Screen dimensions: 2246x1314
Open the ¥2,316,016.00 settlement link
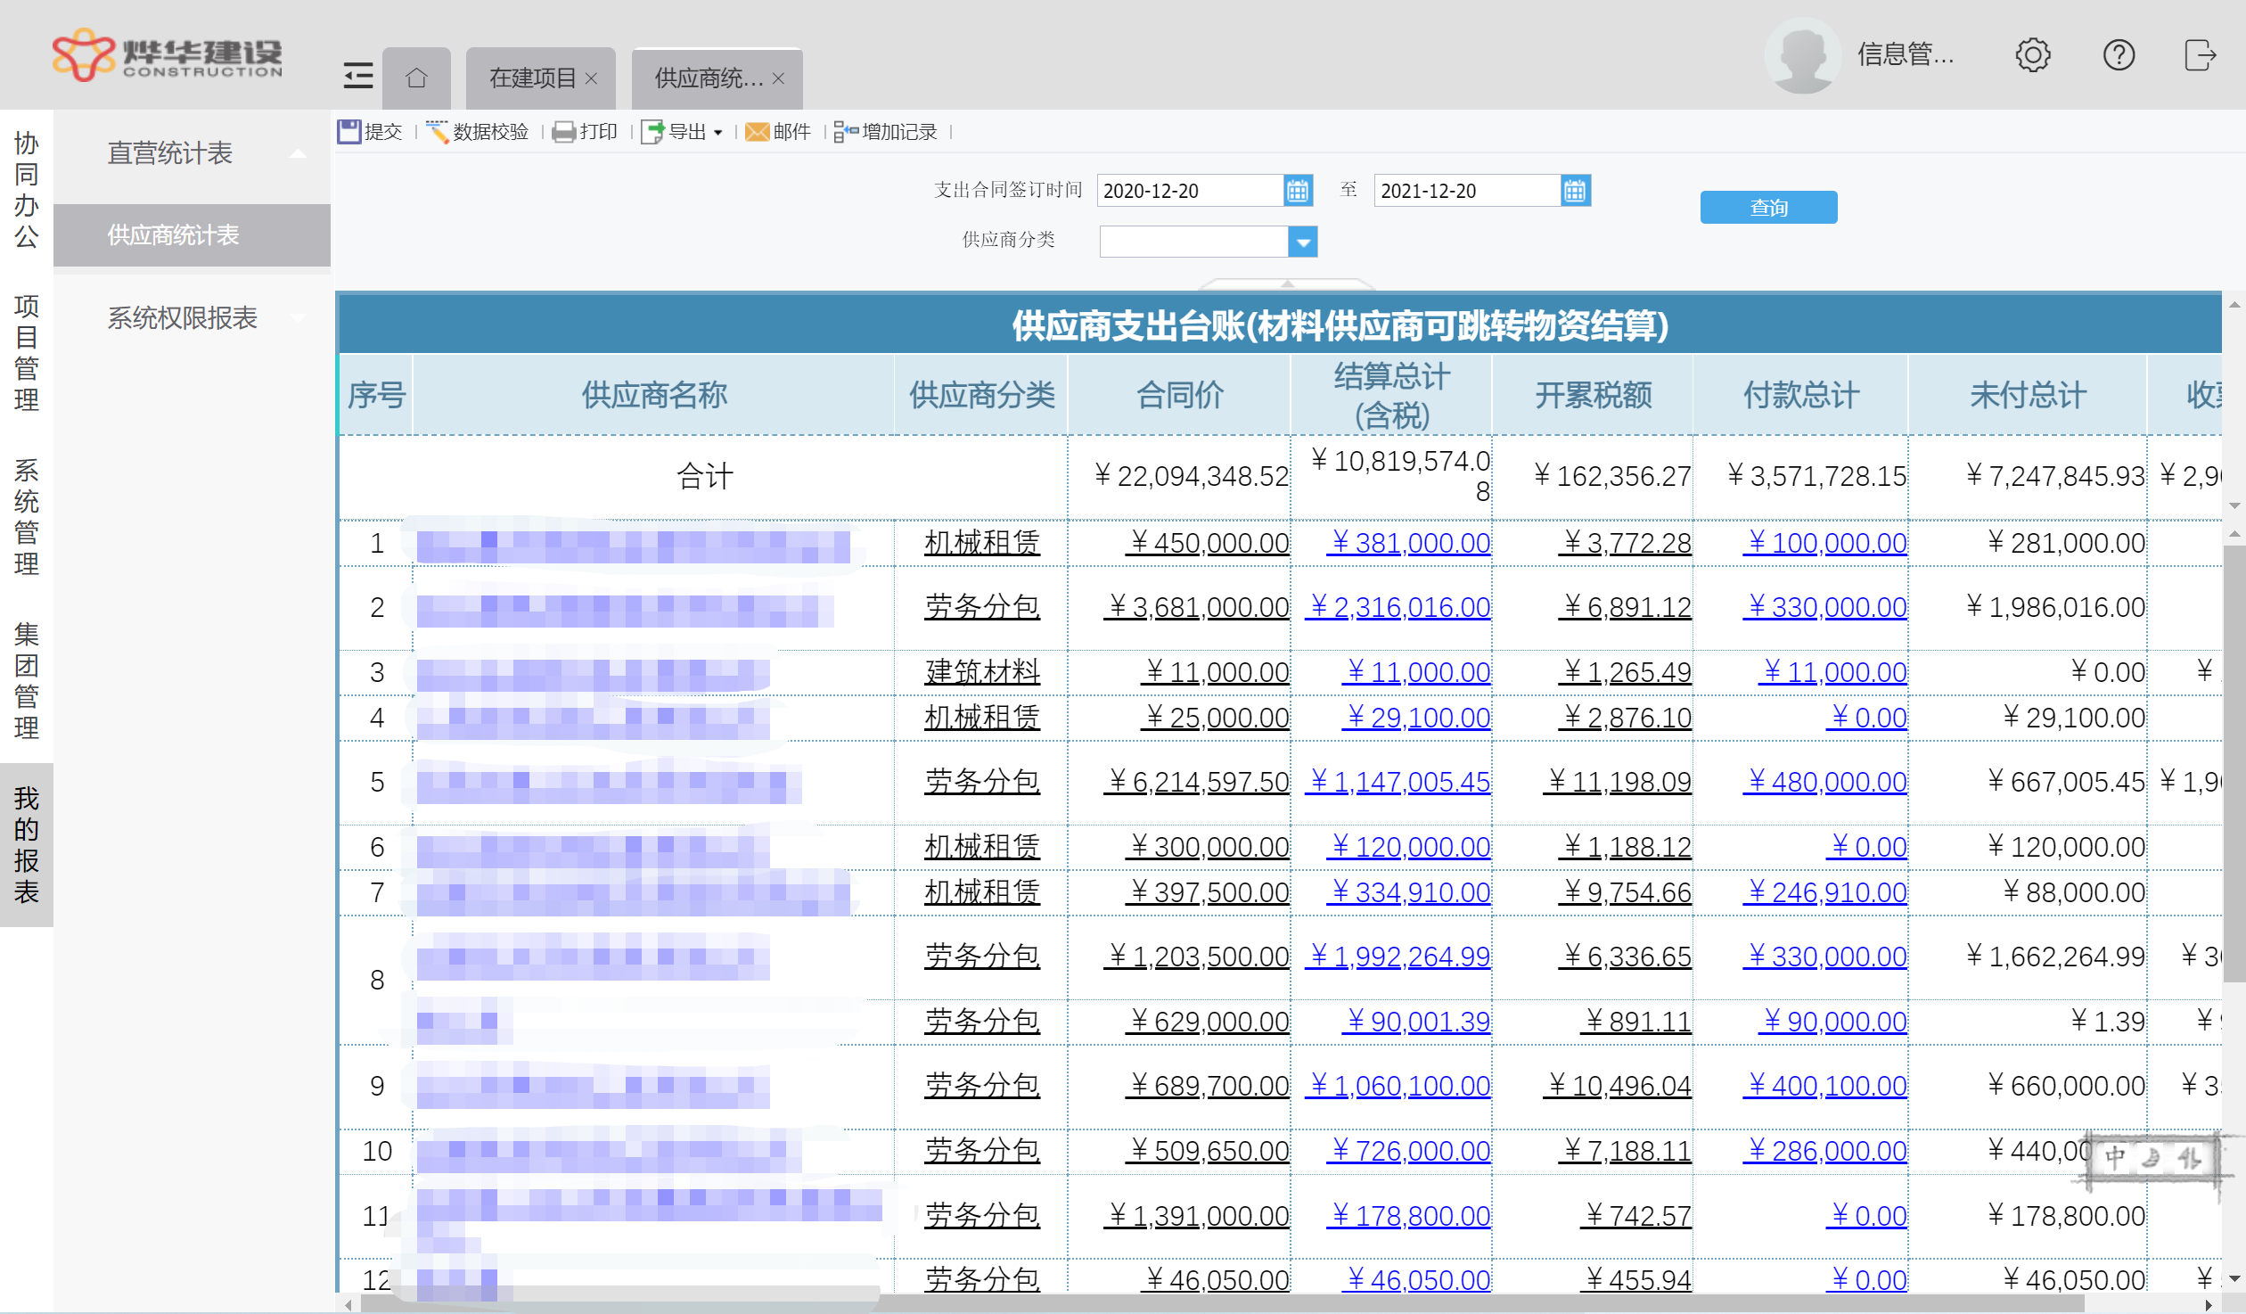pos(1398,606)
